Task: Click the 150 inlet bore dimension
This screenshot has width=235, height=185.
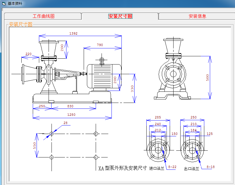Action: click(x=174, y=134)
